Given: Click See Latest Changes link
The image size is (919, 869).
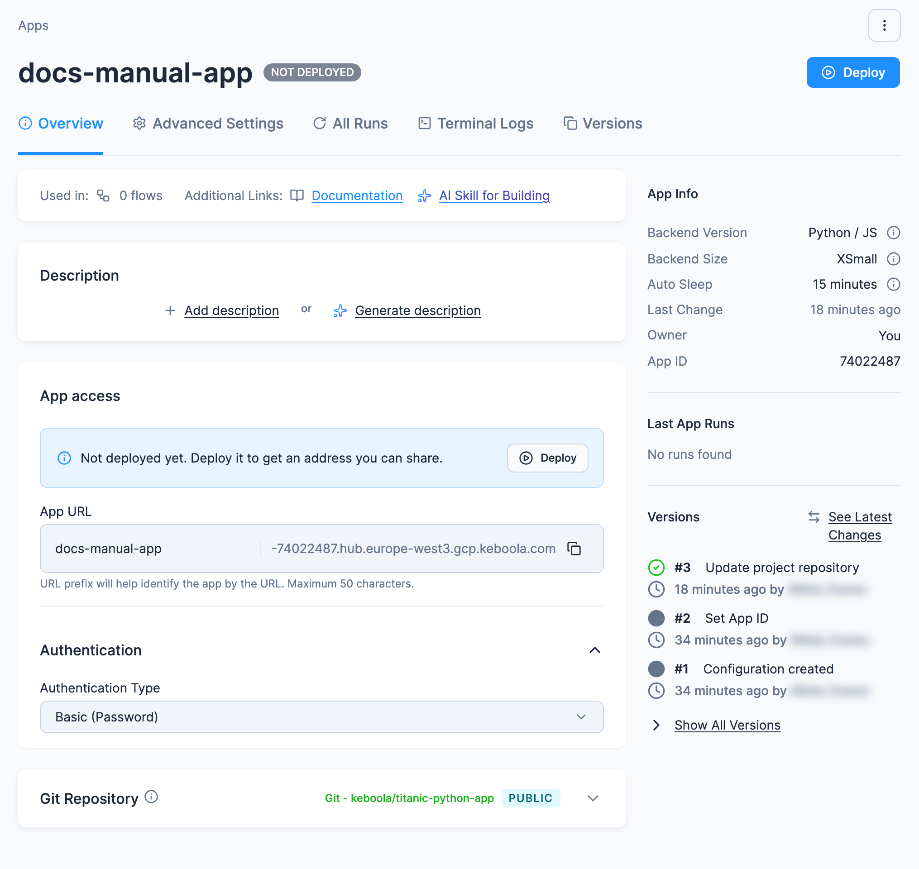Looking at the screenshot, I should pyautogui.click(x=860, y=526).
